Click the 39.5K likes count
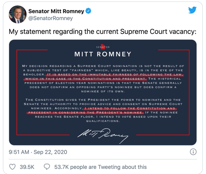 [27, 167]
